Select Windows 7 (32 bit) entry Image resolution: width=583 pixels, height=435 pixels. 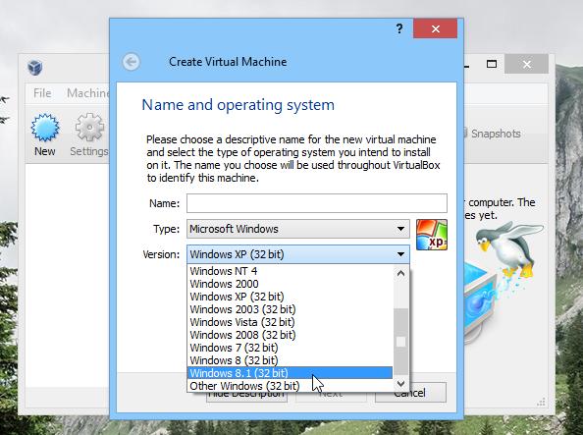(290, 348)
